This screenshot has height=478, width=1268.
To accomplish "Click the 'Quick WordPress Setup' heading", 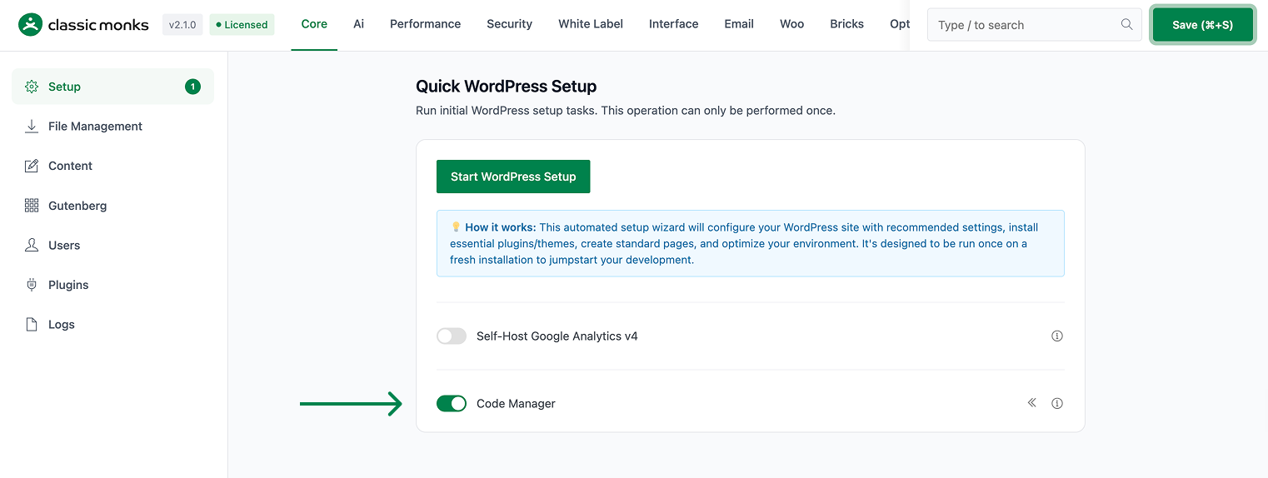I will 506,87.
